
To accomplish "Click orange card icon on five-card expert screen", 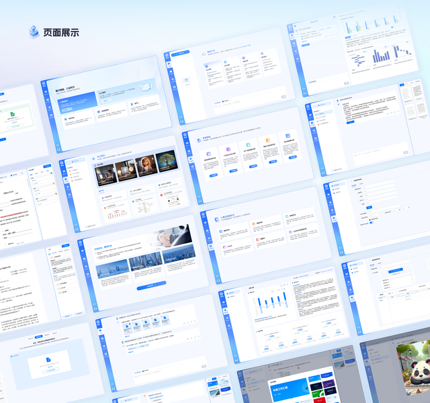I will 267,140.
